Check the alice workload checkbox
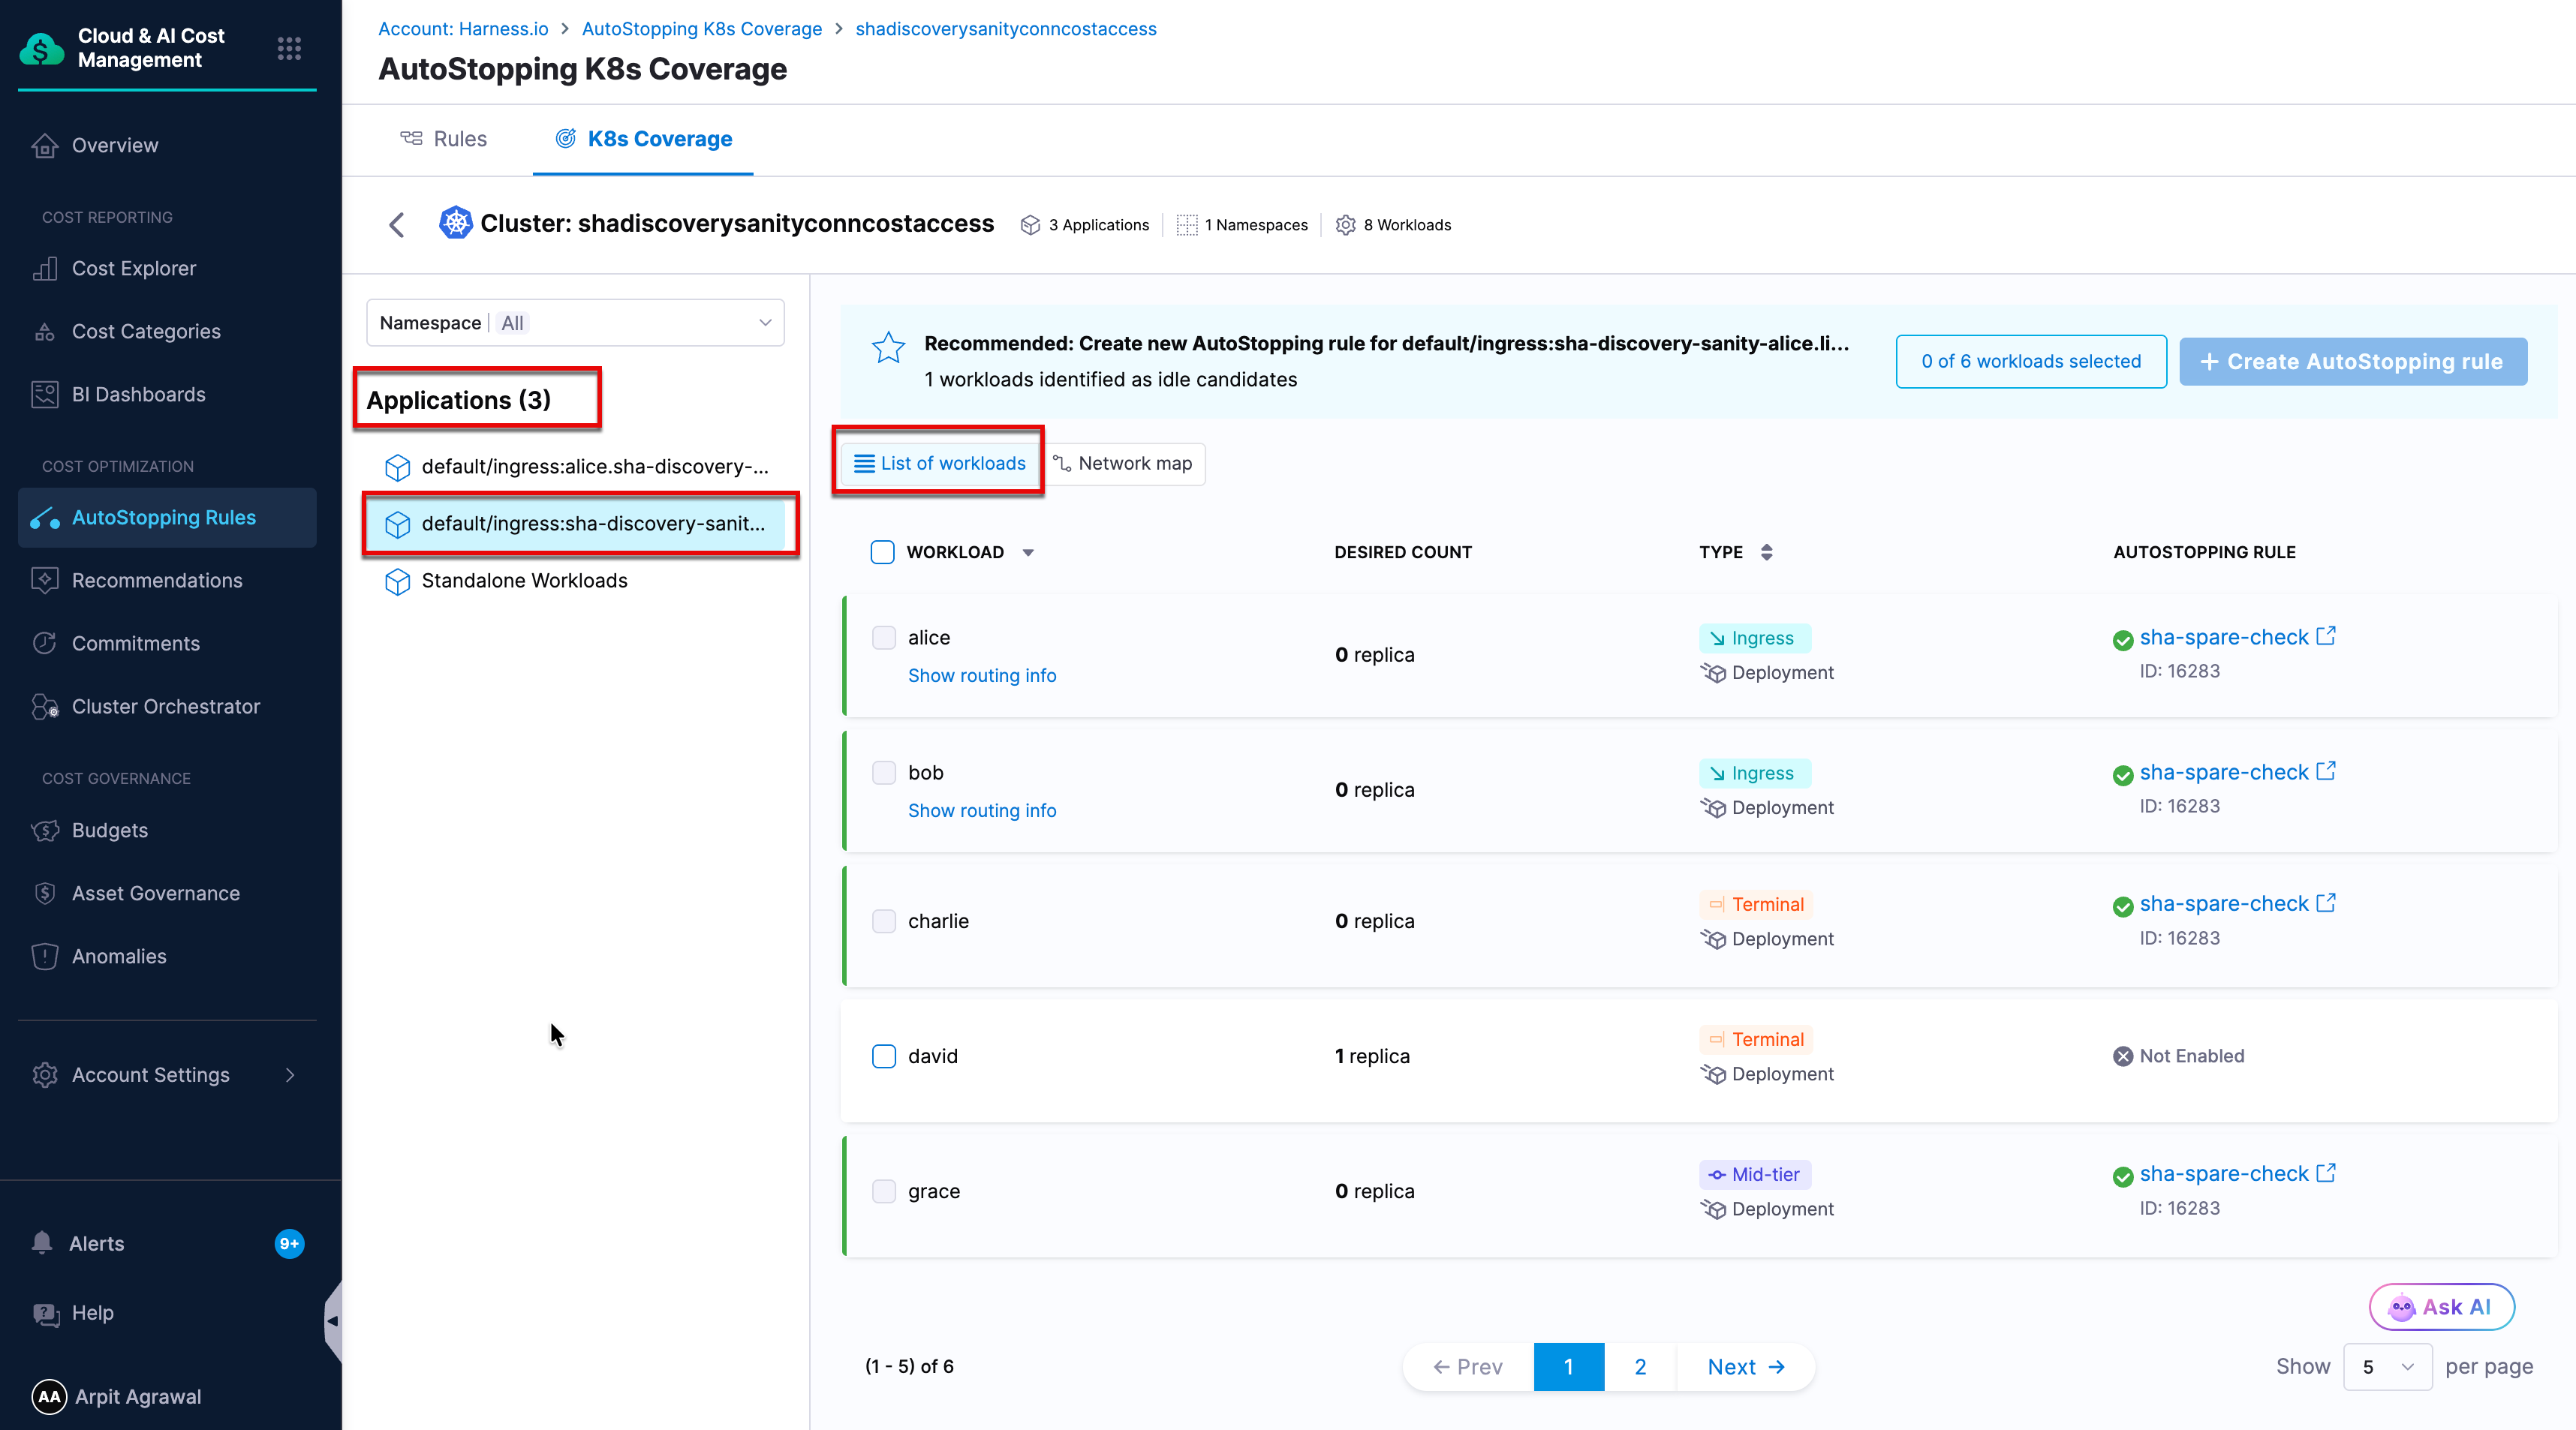 tap(884, 638)
